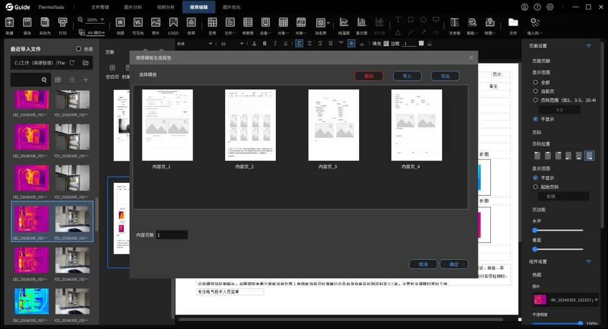Click the 打印 print icon
Image resolution: width=608 pixels, height=329 pixels.
62,25
